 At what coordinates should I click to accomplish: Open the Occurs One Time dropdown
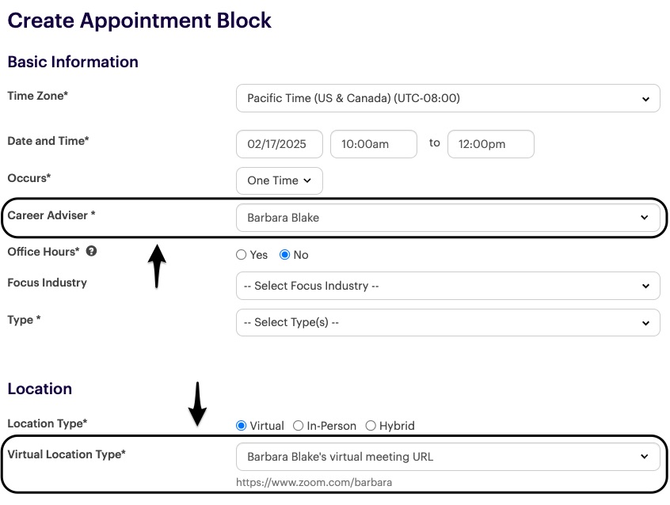click(x=279, y=180)
